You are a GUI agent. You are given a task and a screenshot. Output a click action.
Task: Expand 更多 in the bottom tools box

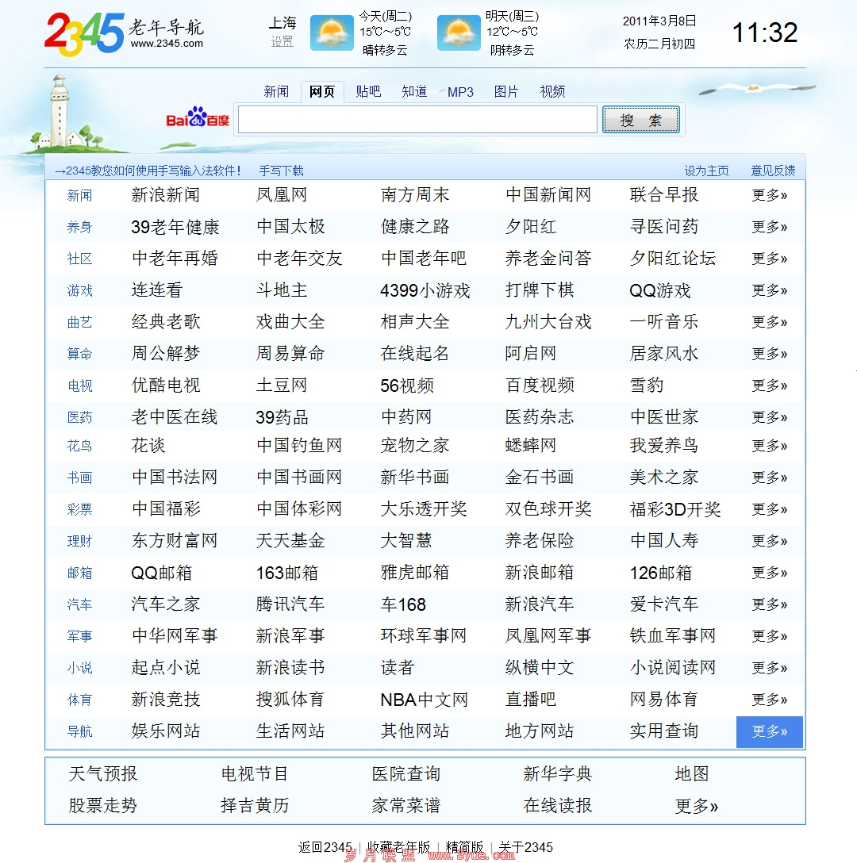696,807
